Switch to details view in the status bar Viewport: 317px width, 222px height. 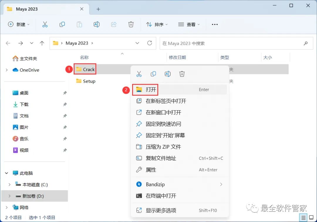(x=303, y=218)
